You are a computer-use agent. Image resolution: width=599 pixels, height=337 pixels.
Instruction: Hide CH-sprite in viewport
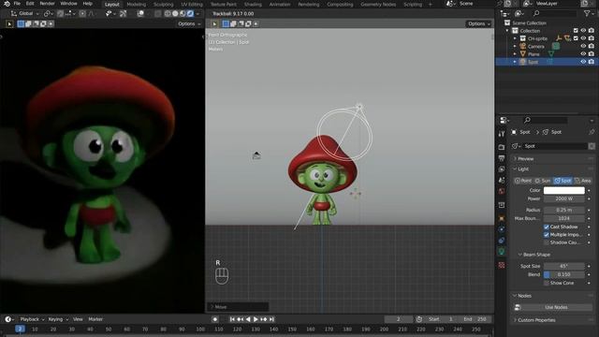pos(583,38)
